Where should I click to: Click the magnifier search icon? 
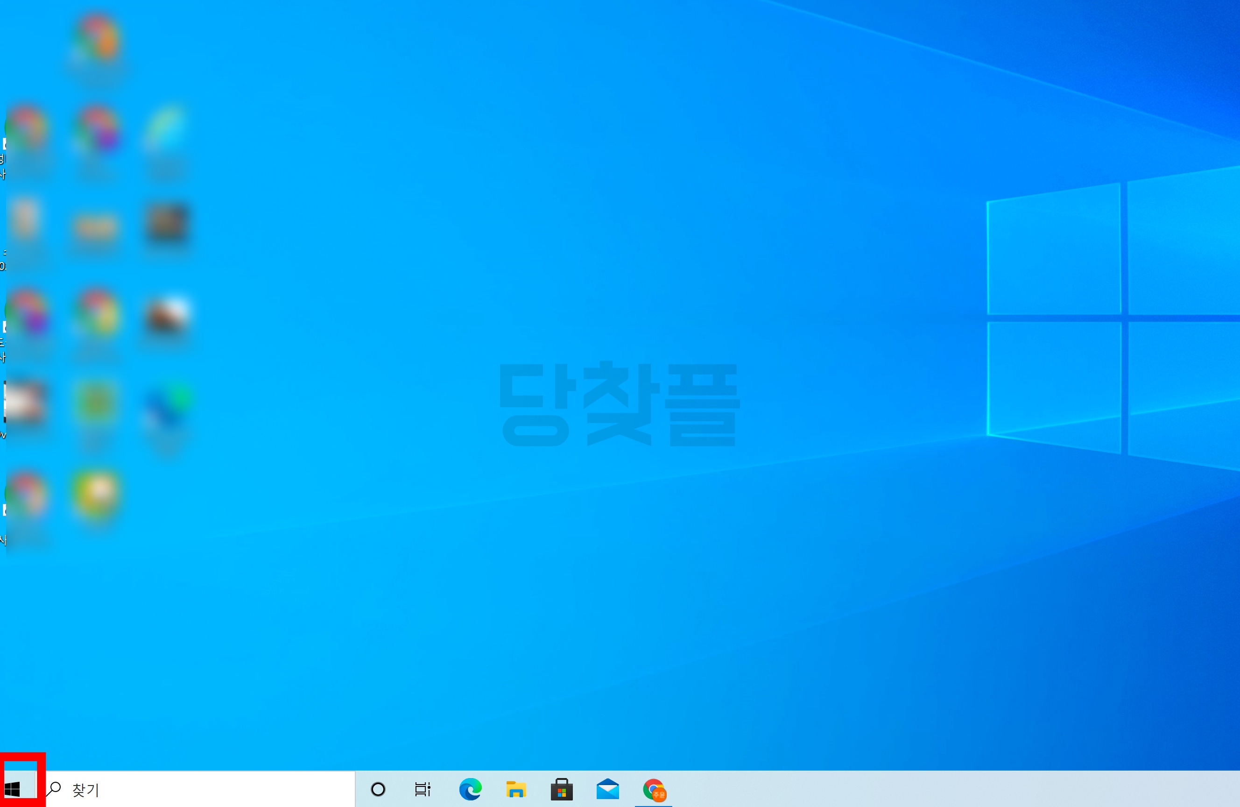(54, 789)
